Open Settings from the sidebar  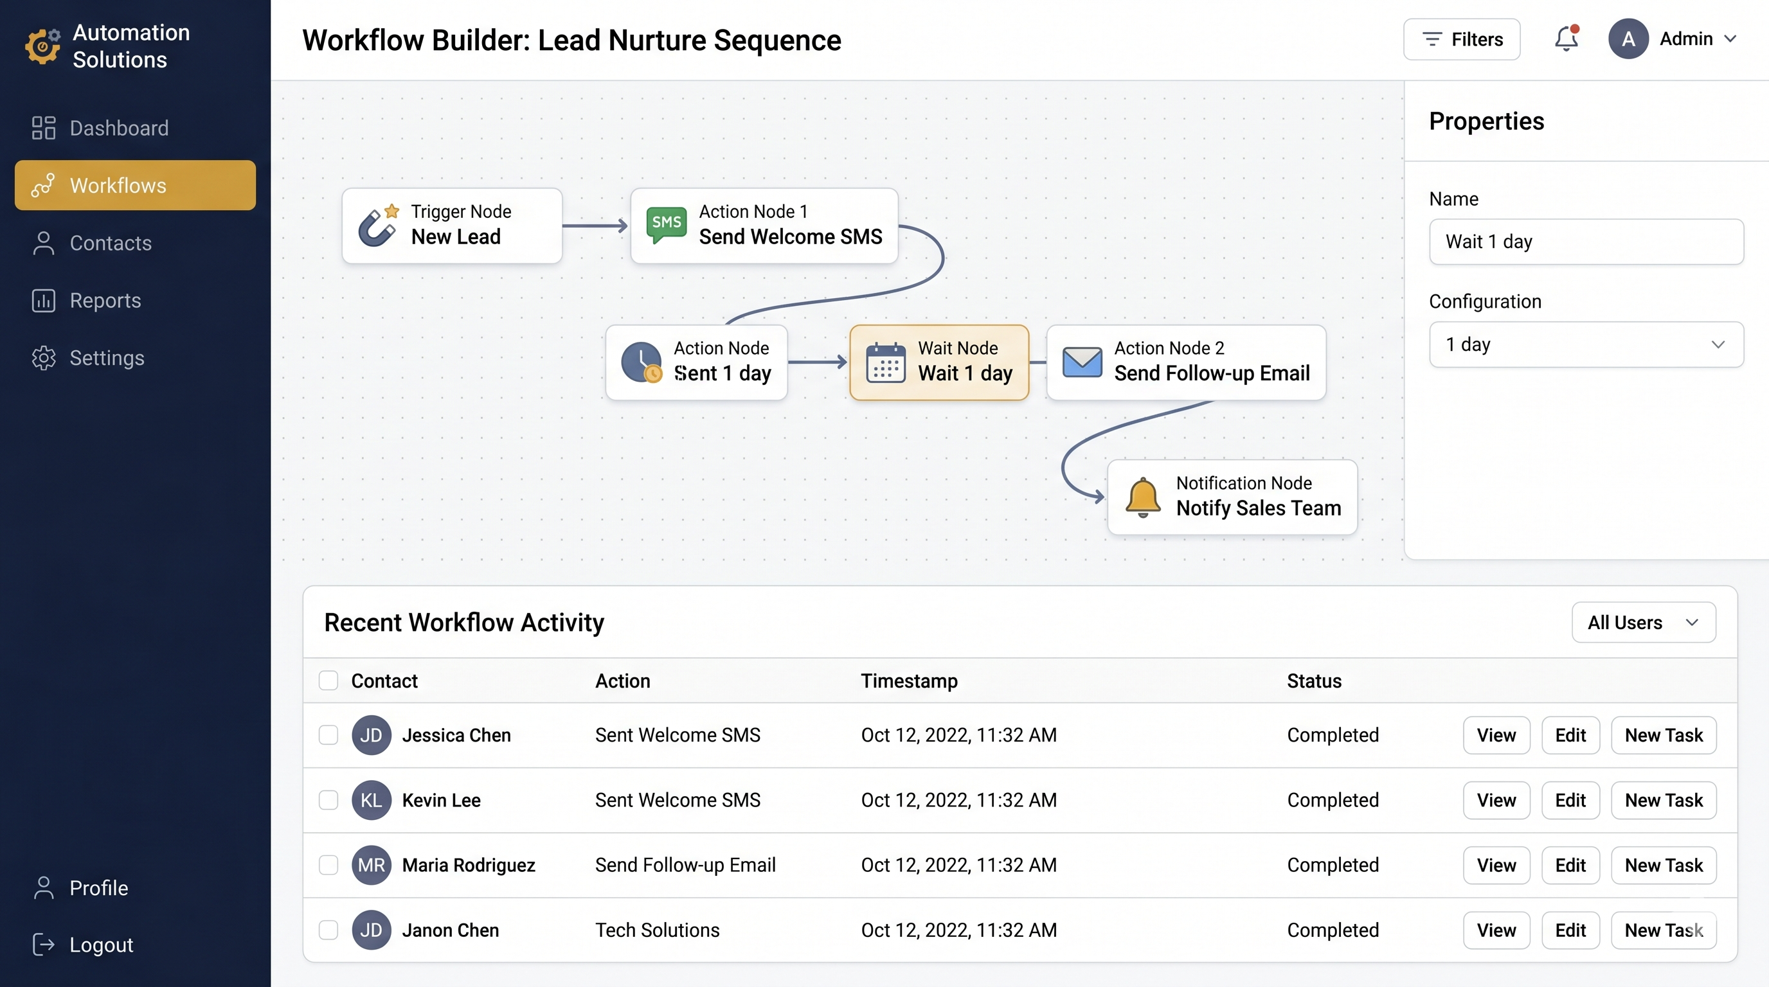(x=134, y=358)
